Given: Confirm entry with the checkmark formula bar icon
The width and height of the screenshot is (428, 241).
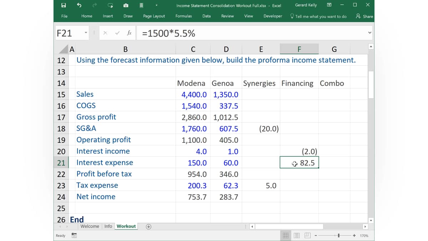Looking at the screenshot, I should [117, 33].
